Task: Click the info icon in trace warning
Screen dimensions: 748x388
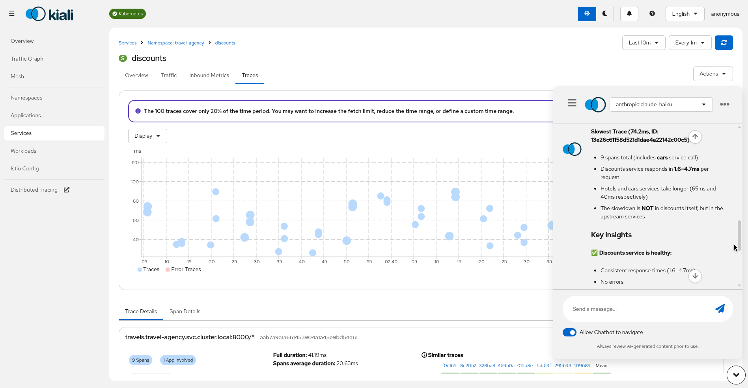Action: pyautogui.click(x=138, y=111)
